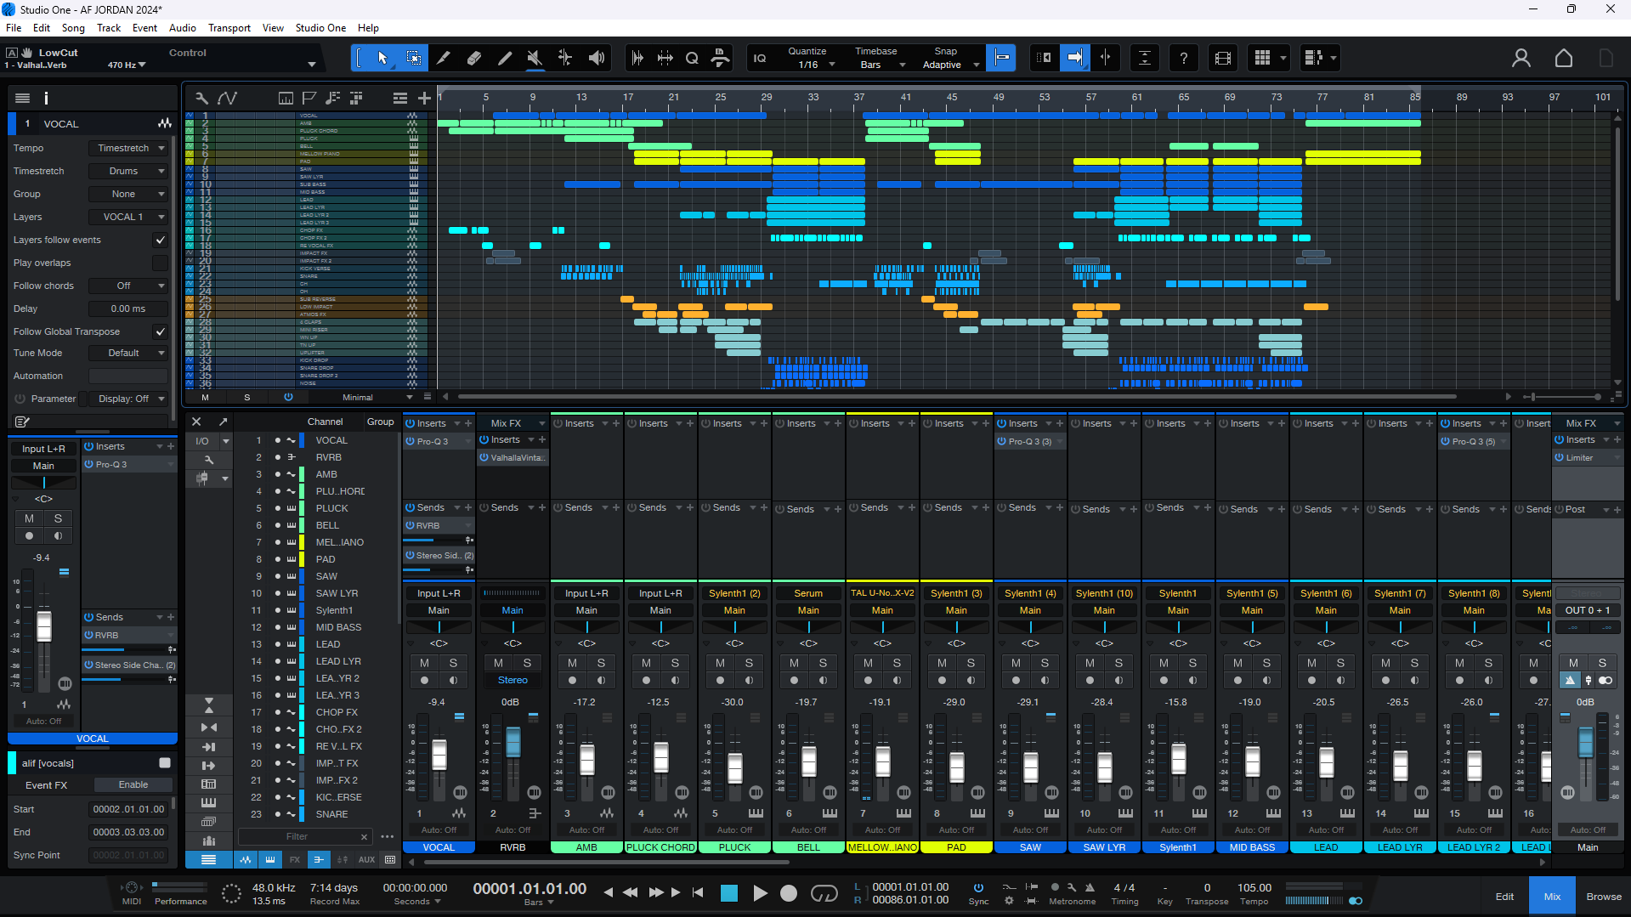The image size is (1631, 917).
Task: Toggle the Loop button in the transport
Action: 824,892
